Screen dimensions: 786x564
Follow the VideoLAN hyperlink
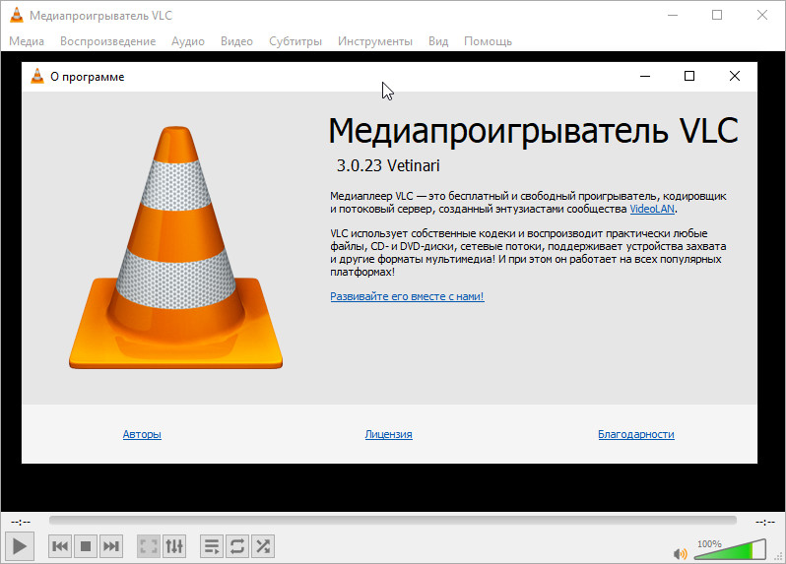coord(652,209)
